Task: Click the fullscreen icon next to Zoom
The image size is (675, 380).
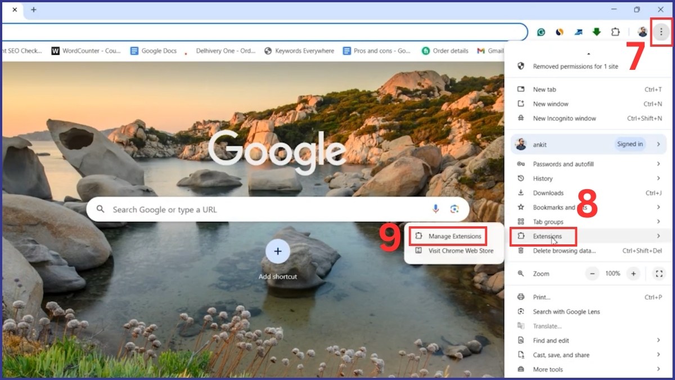Action: click(x=659, y=274)
